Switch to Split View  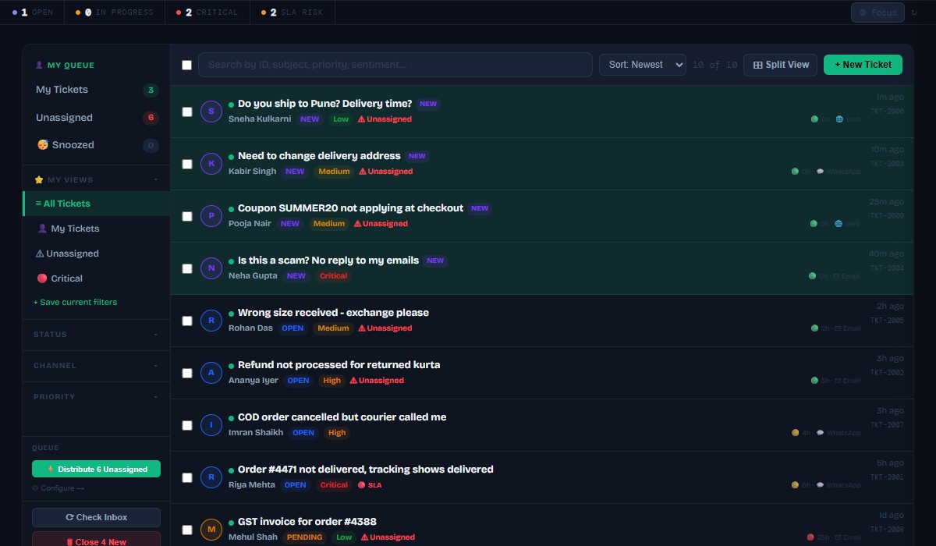pyautogui.click(x=781, y=65)
